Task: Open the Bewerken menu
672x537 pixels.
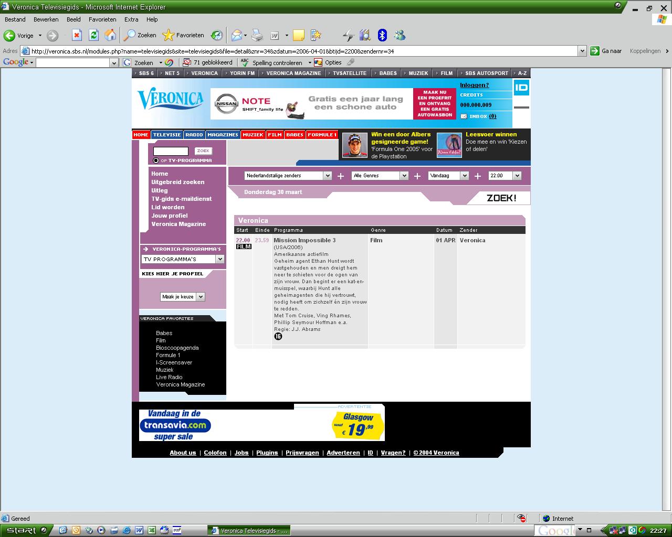Action: tap(46, 19)
